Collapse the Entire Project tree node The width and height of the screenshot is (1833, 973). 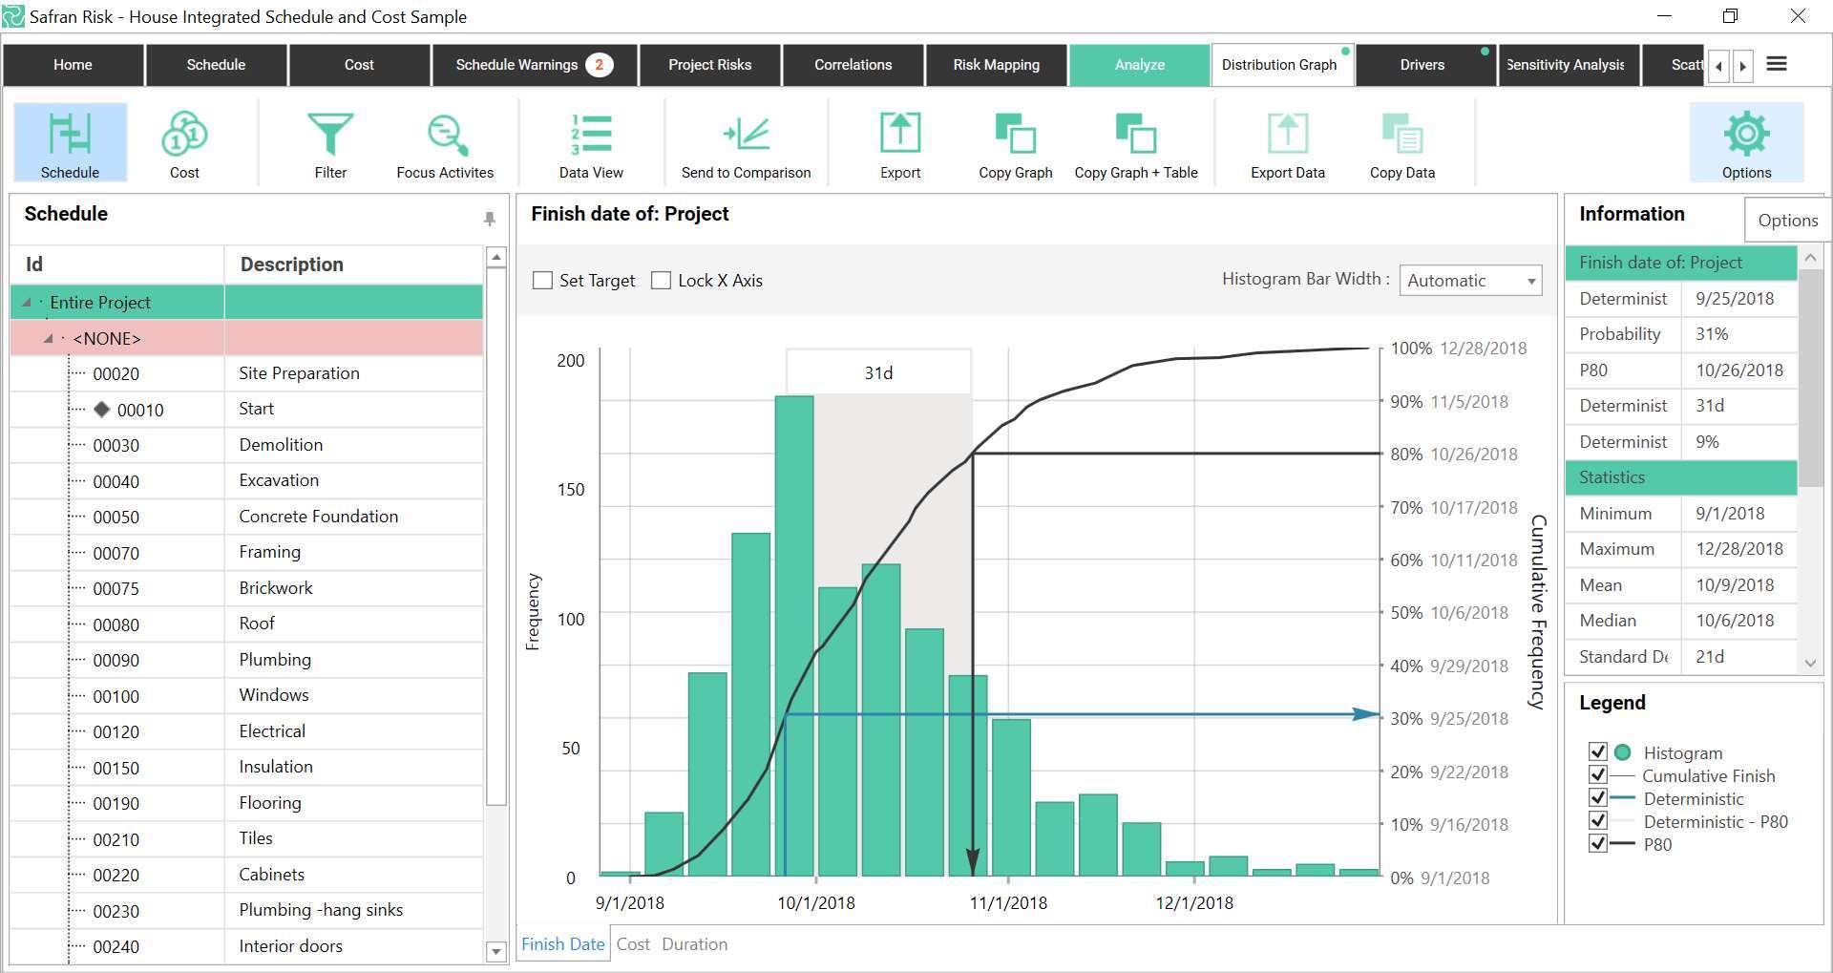tap(27, 302)
